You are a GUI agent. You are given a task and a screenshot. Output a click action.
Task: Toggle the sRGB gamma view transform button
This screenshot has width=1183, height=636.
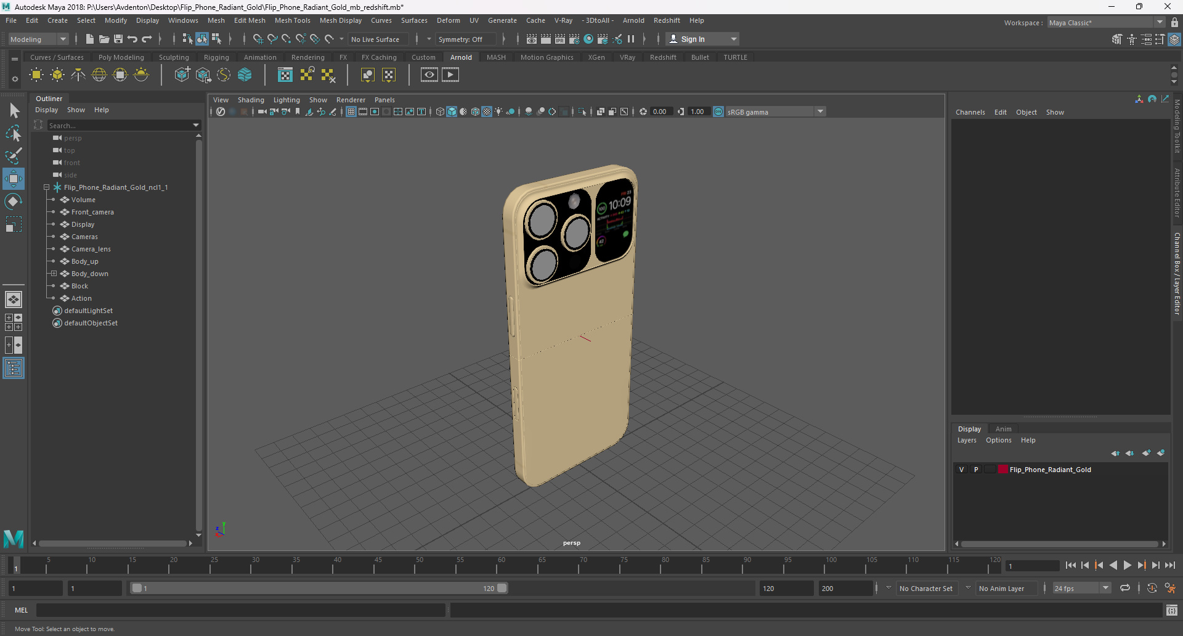[718, 112]
